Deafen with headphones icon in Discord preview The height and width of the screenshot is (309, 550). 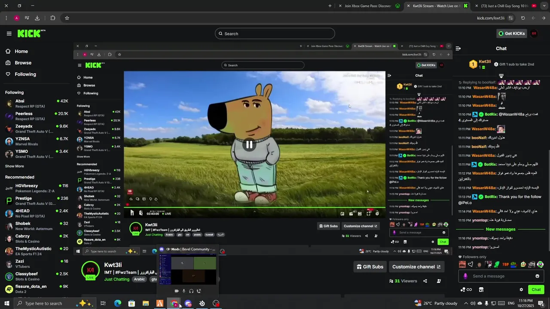pyautogui.click(x=191, y=291)
